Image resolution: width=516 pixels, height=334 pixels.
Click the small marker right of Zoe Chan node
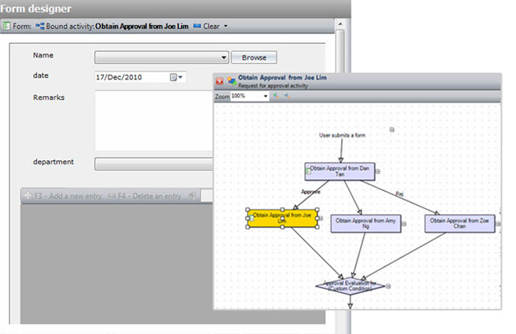click(x=498, y=224)
